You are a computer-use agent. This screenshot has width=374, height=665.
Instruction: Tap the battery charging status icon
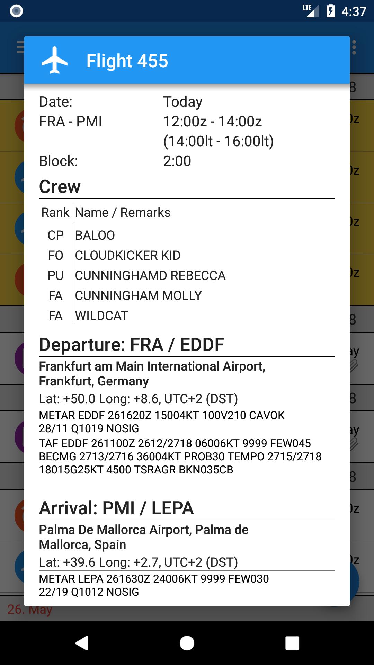click(x=331, y=11)
